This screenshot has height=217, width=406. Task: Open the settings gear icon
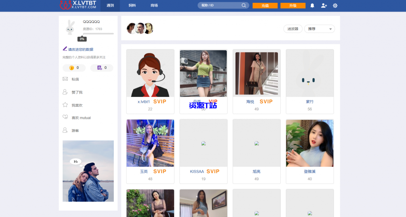pyautogui.click(x=335, y=6)
